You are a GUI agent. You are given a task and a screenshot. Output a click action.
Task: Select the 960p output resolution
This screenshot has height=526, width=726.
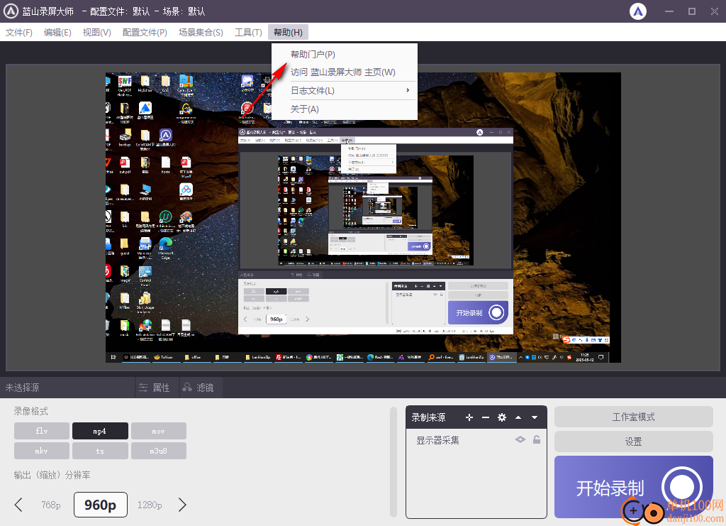[x=101, y=505]
